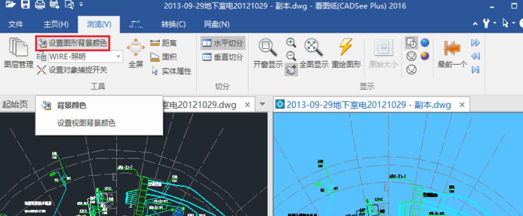Click the zoom in magnifier icon
The height and width of the screenshot is (216, 523).
click(x=291, y=43)
